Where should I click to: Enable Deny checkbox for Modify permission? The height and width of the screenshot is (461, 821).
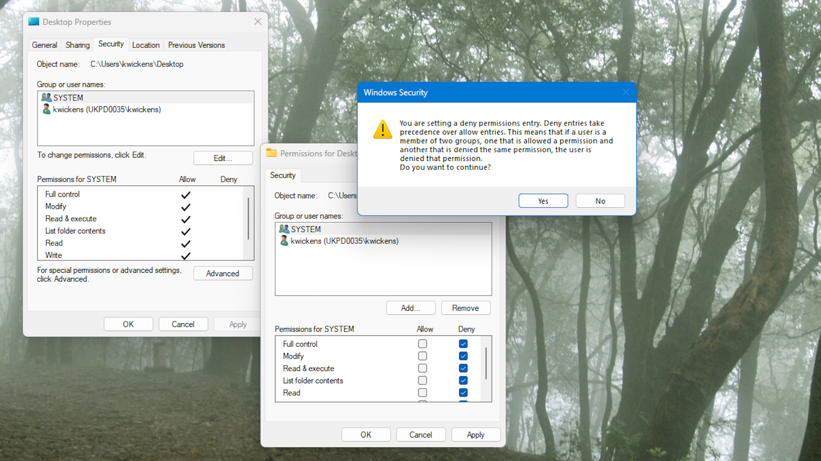click(x=463, y=356)
